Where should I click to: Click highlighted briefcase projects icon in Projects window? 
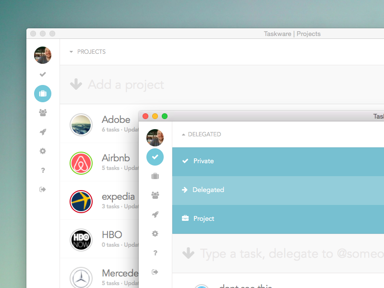(x=43, y=94)
